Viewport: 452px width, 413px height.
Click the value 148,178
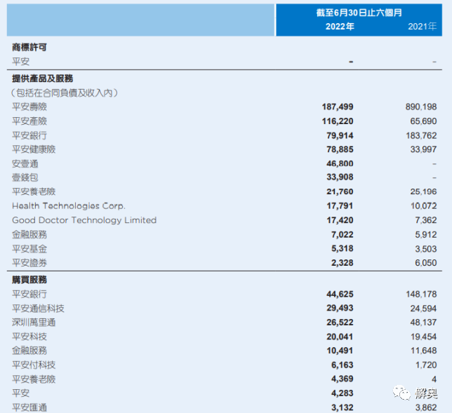click(421, 294)
